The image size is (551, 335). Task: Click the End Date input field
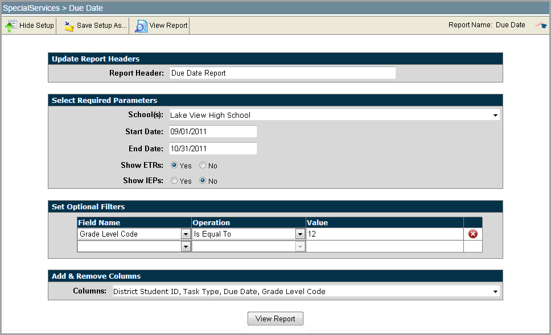click(x=212, y=148)
